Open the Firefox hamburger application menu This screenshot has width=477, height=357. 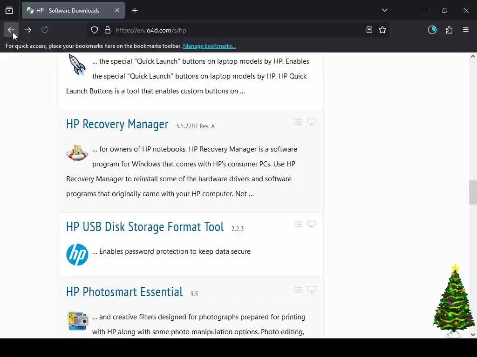pos(466,30)
